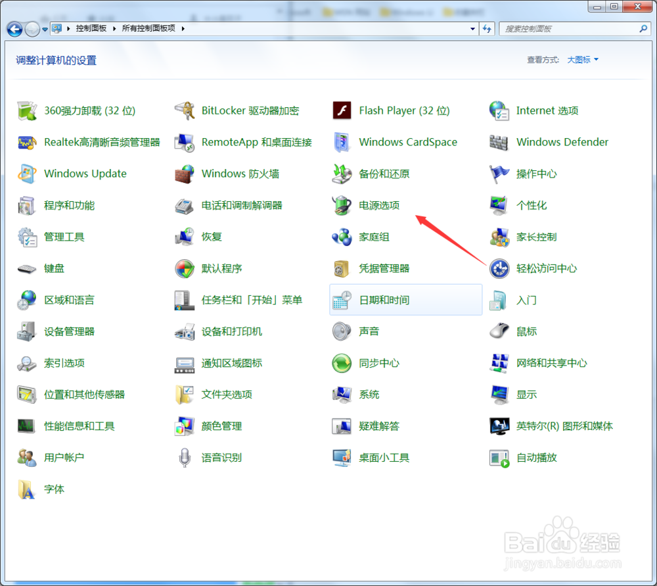Open 设备管理器 icon
Viewport: 657px width, 586px height.
27,331
